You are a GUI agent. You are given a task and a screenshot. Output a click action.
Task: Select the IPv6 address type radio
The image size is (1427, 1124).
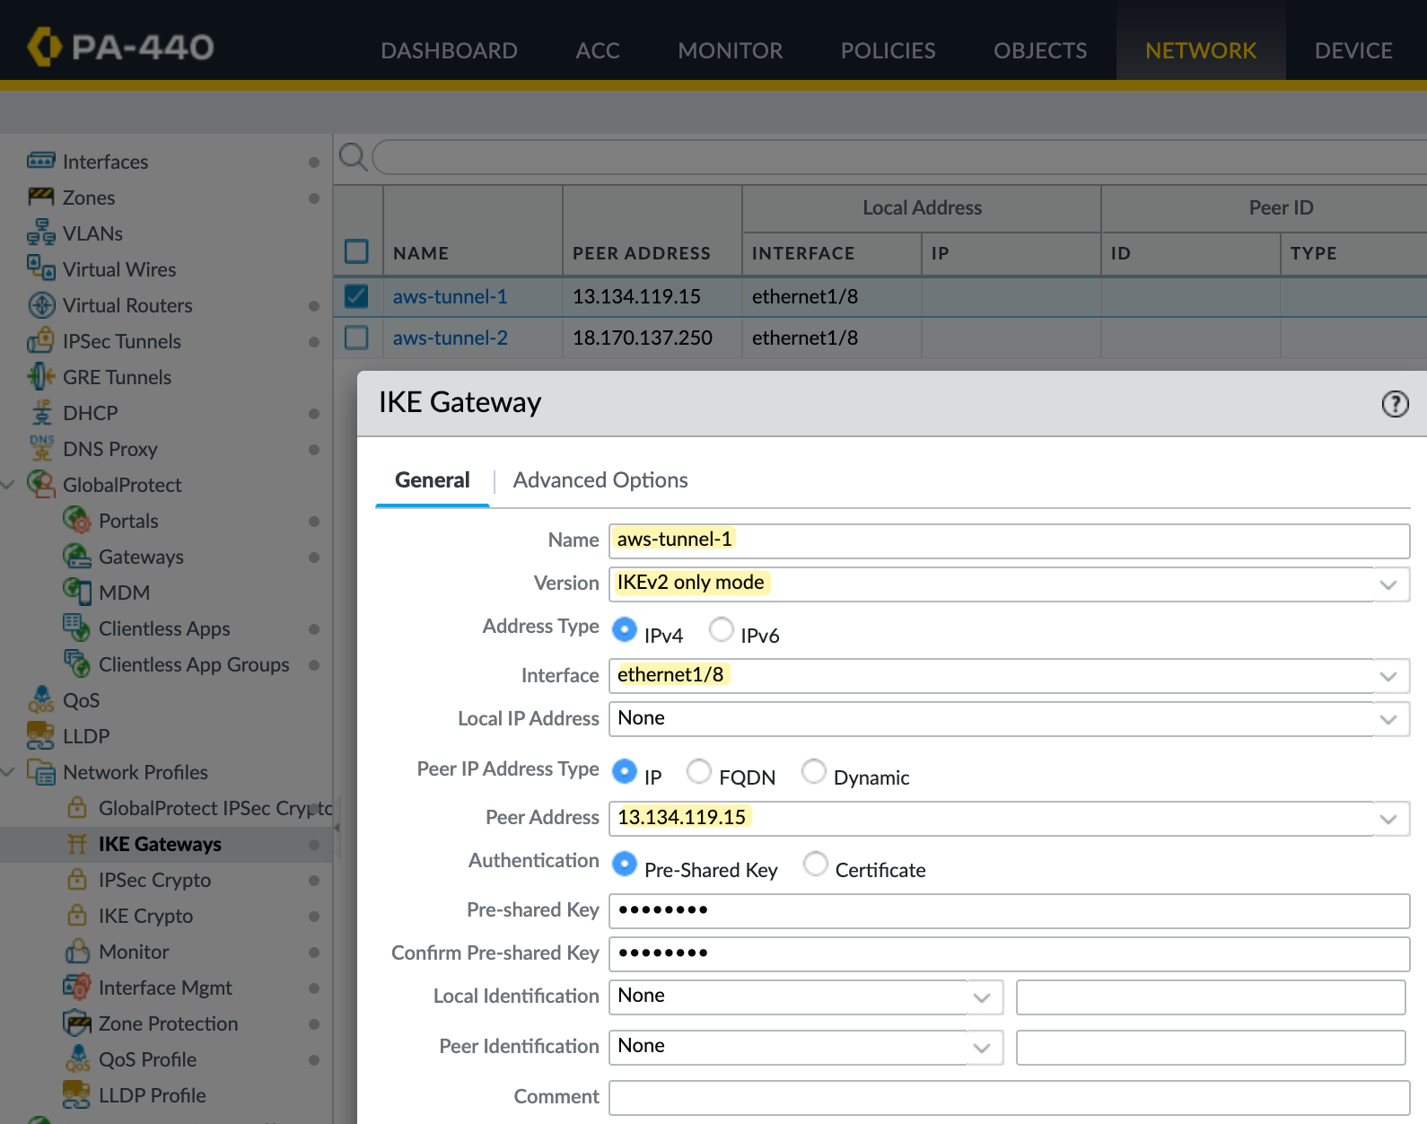pyautogui.click(x=721, y=629)
